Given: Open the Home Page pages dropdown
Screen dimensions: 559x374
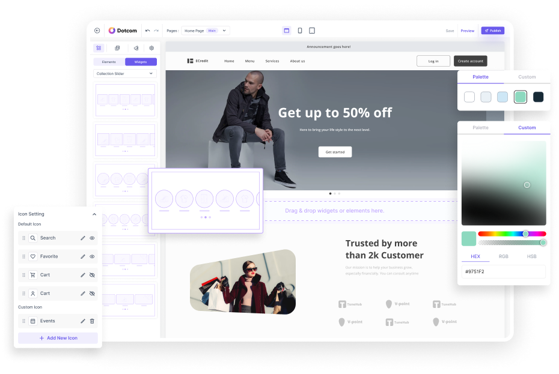Looking at the screenshot, I should 206,31.
